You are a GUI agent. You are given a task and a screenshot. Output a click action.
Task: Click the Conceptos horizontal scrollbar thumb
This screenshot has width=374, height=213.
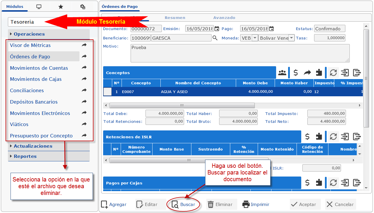coord(182,105)
